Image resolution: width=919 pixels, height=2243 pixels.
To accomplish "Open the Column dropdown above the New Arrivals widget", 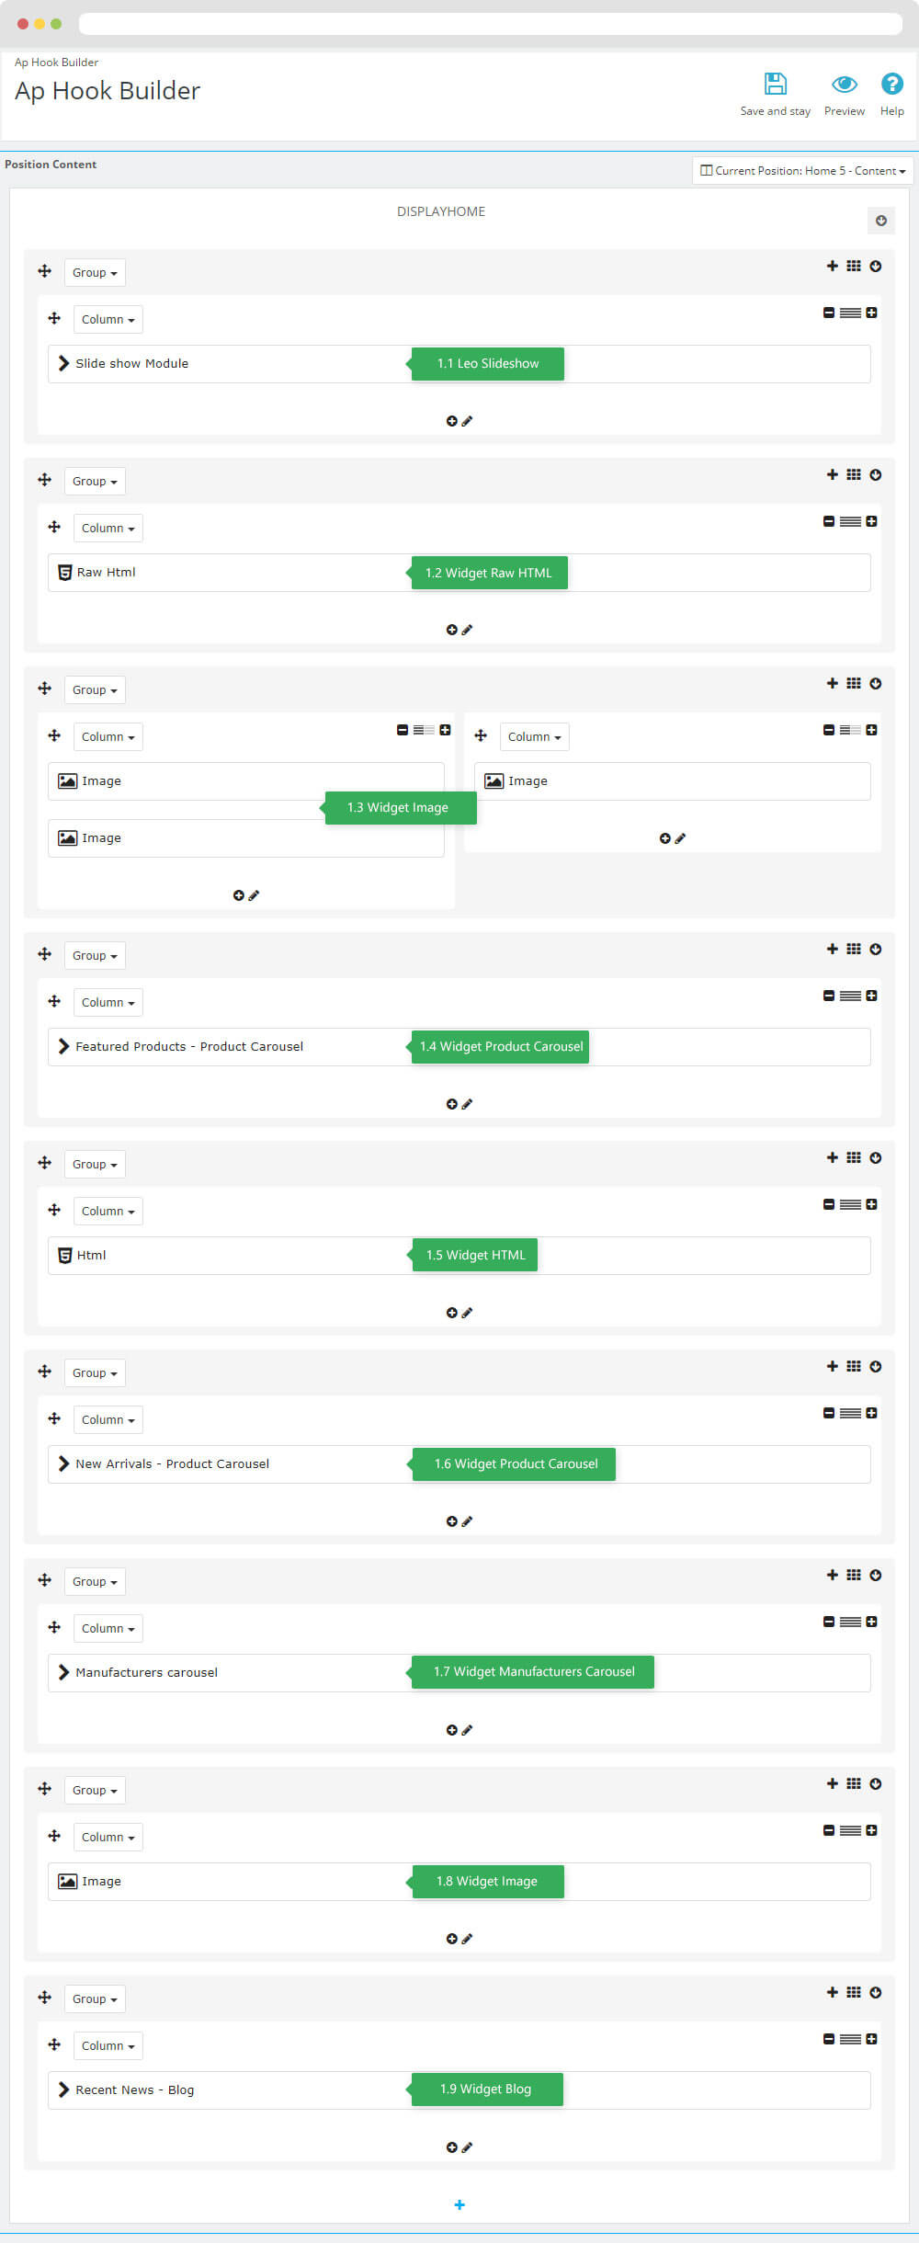I will click(108, 1419).
